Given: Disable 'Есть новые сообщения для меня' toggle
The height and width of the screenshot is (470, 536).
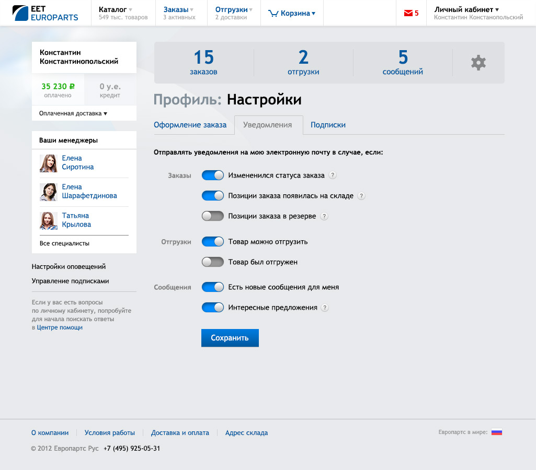Looking at the screenshot, I should pos(213,287).
